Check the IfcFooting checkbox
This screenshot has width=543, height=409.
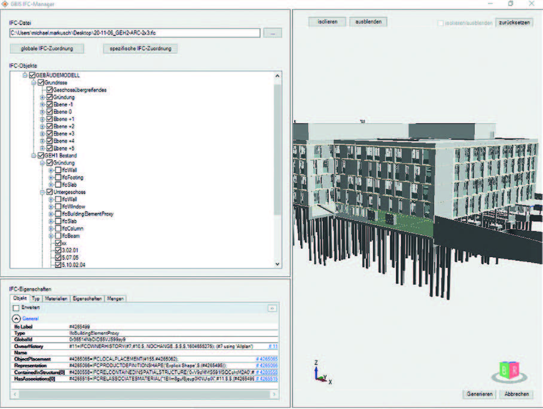click(x=58, y=178)
